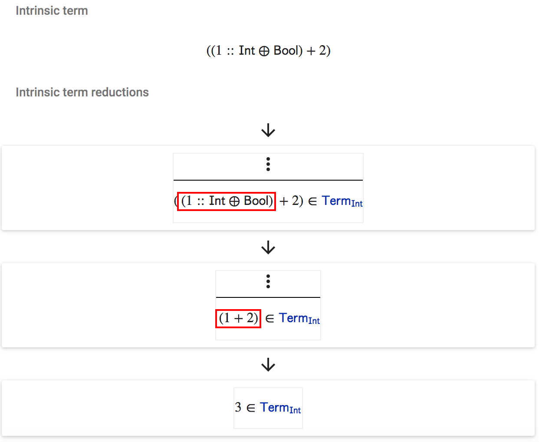Open the Term Int link in first reduction
Viewport: 539px width, 442px height.
[342, 201]
